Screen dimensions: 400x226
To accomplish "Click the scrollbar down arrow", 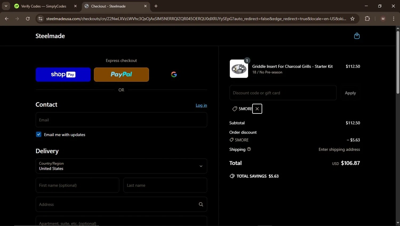I will [x=398, y=223].
